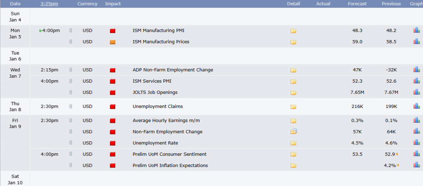Enable the alert for Prelim UoM Inflation Expectations
This screenshot has height=186, width=423.
pos(71,165)
